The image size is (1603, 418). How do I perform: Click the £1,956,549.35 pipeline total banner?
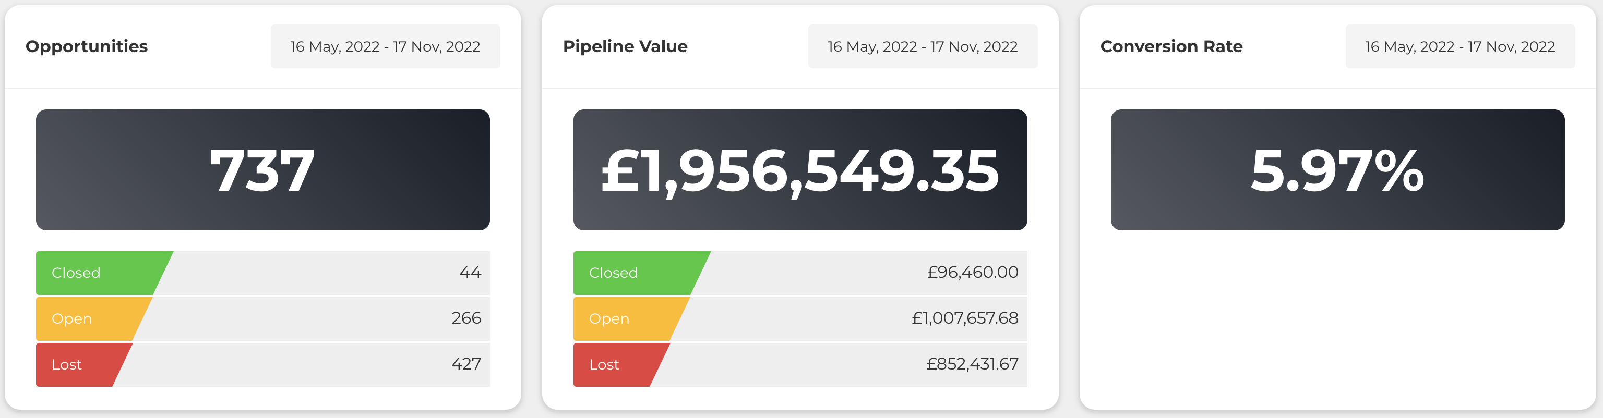799,169
